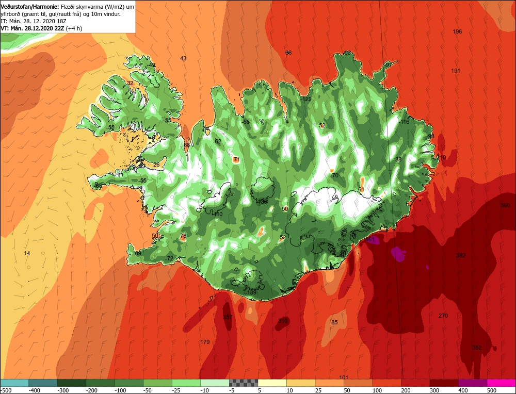Click the dark teal legend swatch between -400 and -300
The image size is (516, 394).
(x=43, y=383)
